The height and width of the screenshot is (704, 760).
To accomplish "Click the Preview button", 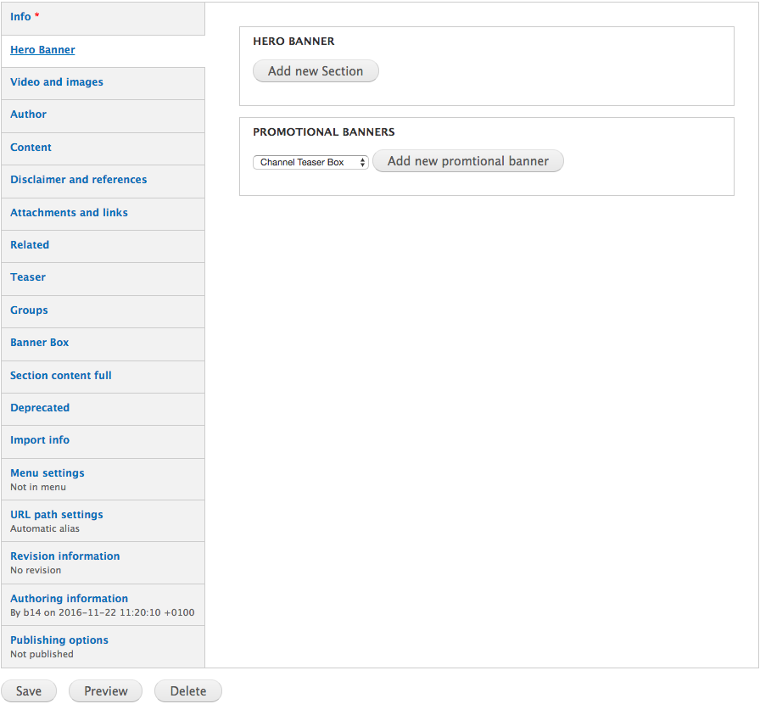I will (105, 691).
